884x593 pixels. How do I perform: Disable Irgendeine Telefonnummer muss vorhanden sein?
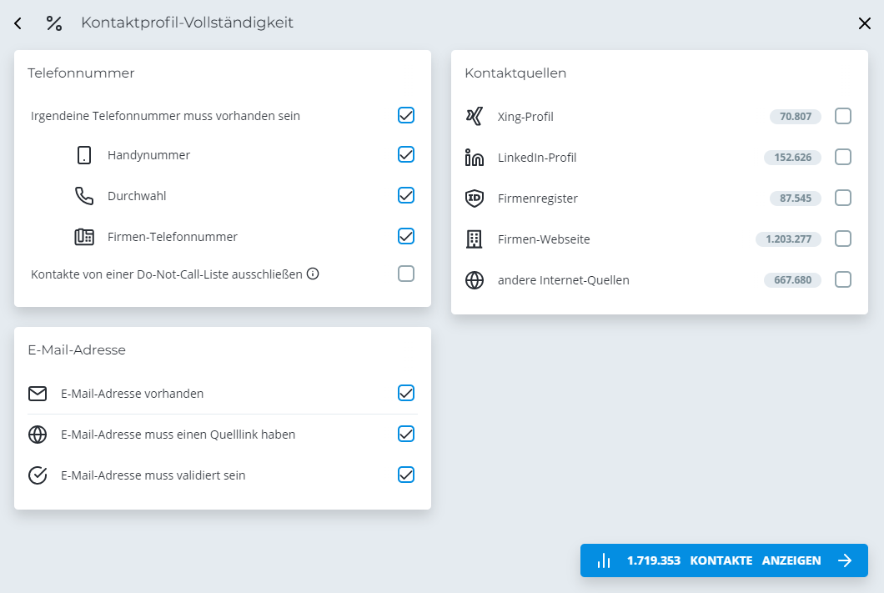(406, 115)
